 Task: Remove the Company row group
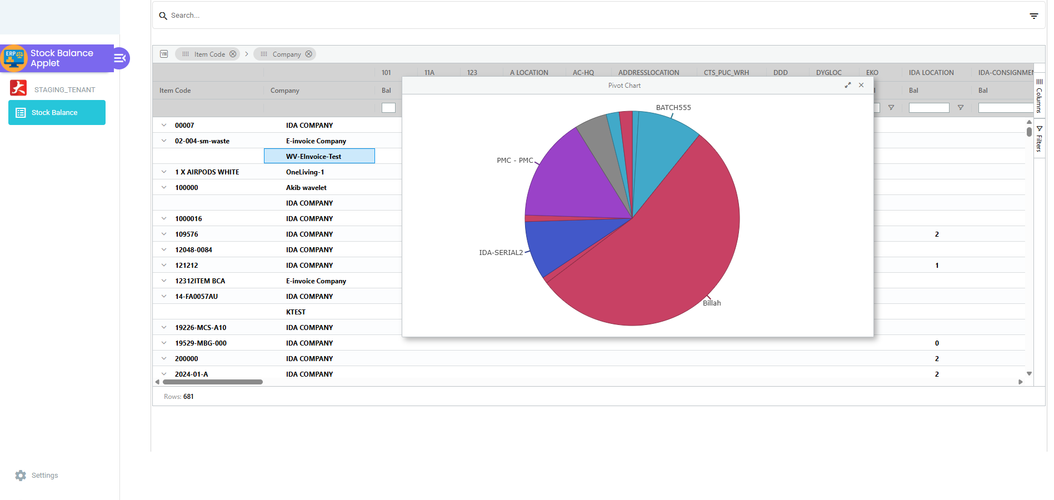pos(309,54)
